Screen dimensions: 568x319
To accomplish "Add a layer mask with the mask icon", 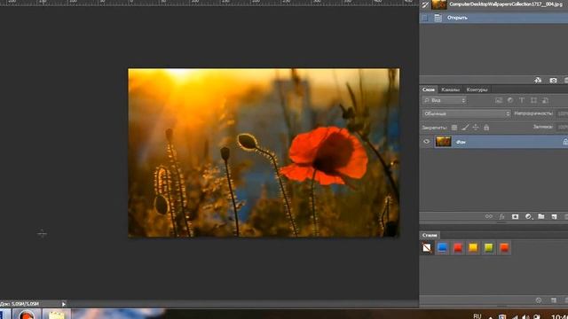I will click(515, 216).
